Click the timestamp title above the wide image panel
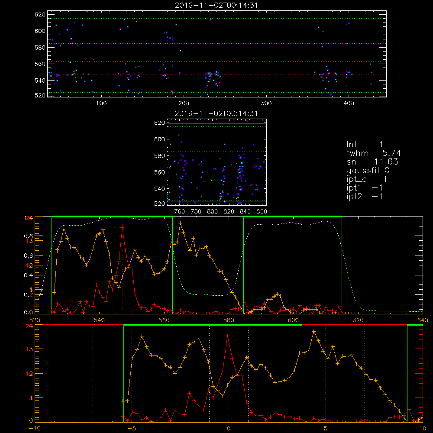Screen dimensions: 433x433 [216, 5]
